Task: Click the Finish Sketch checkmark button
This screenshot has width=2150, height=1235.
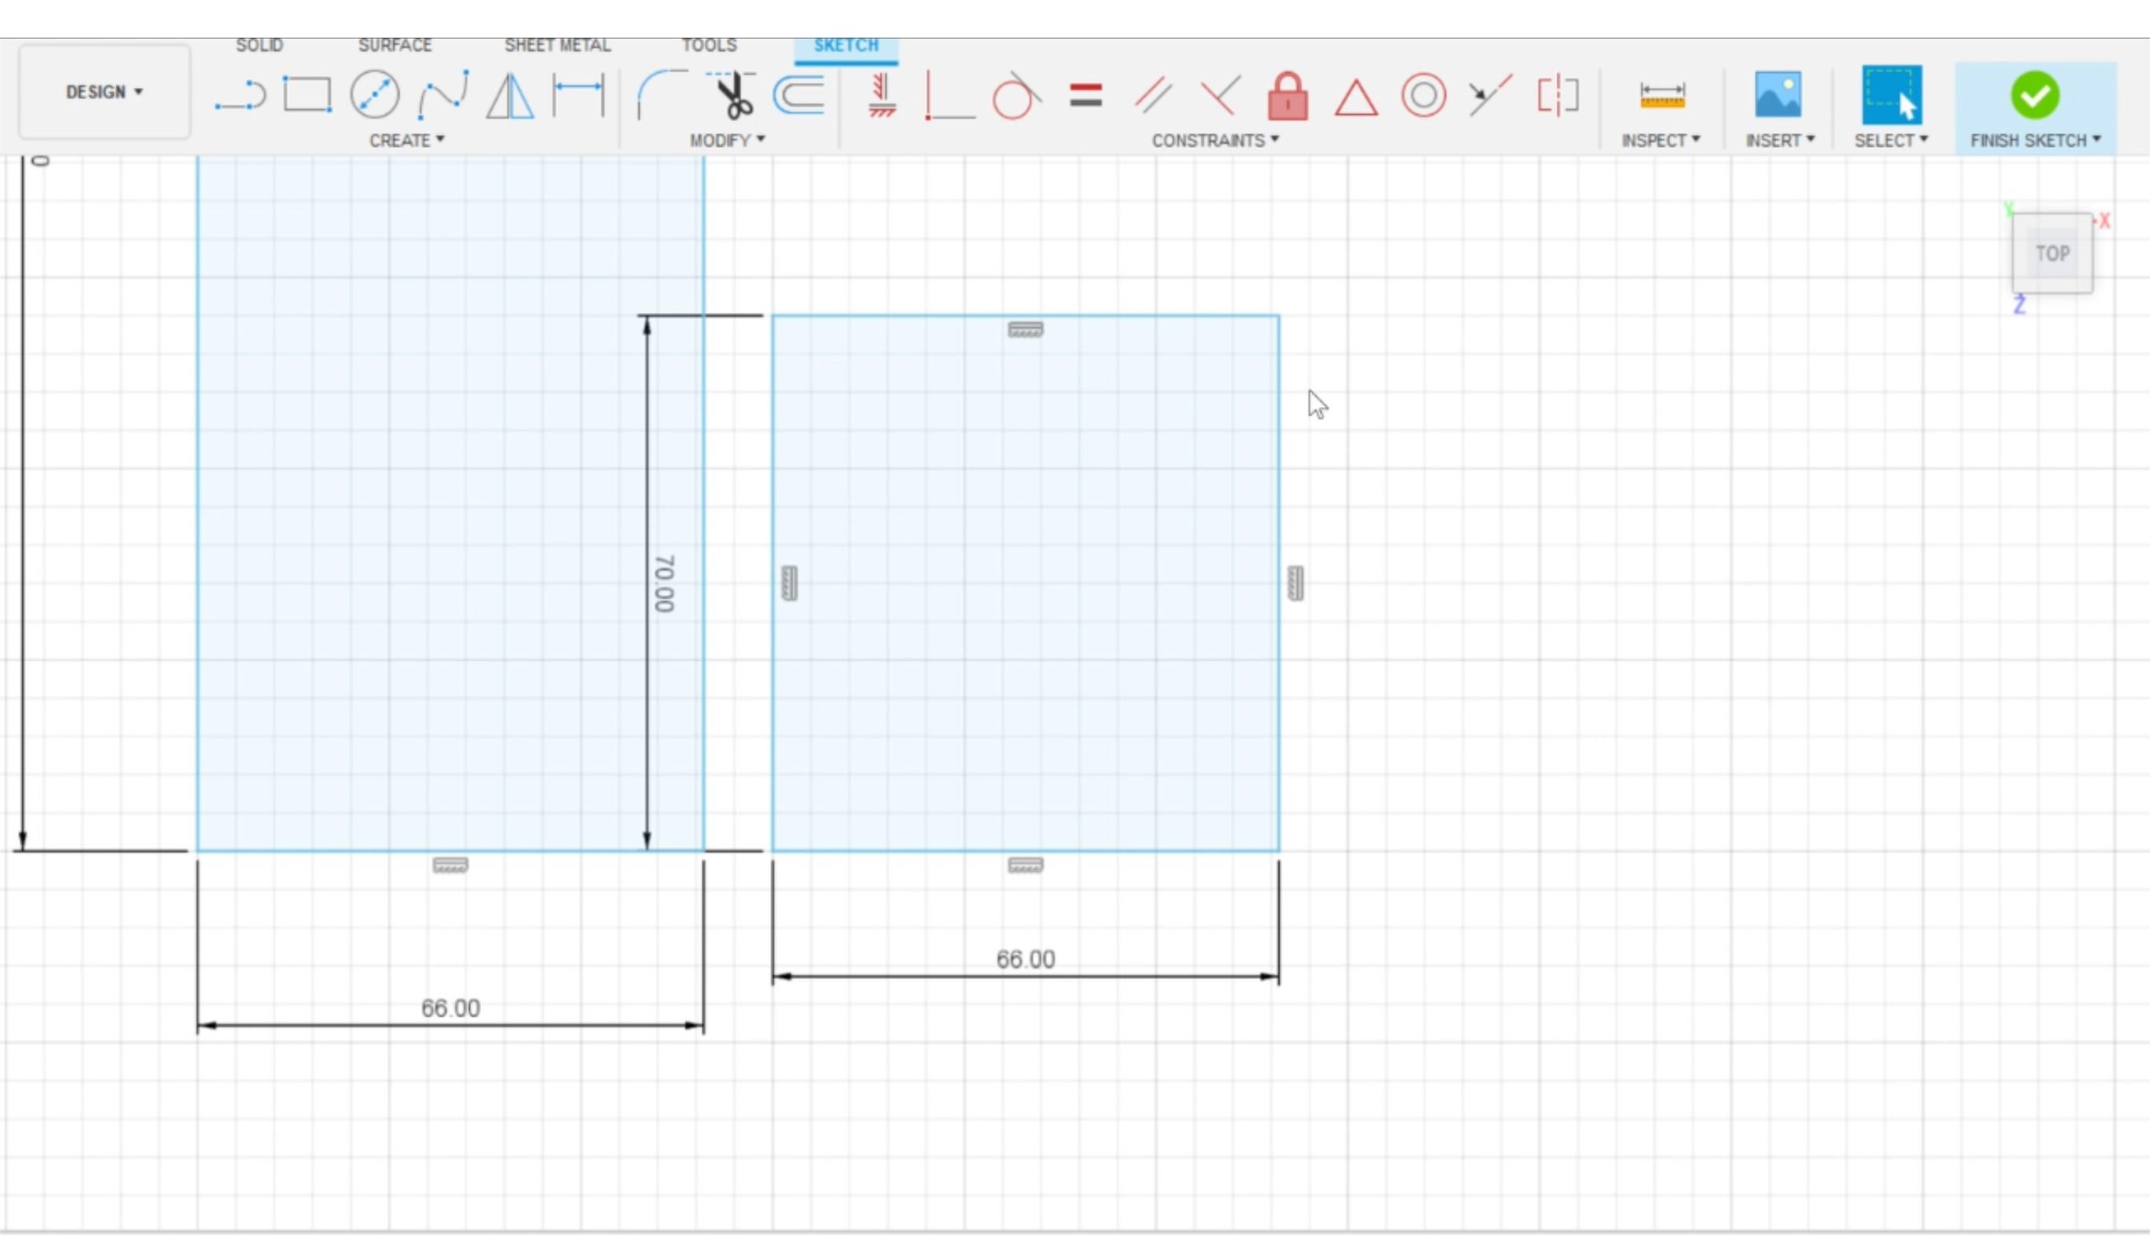Action: (2034, 95)
